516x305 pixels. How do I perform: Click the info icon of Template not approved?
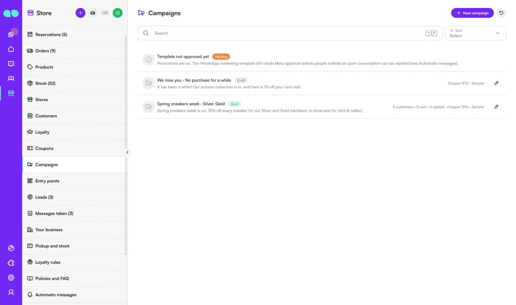(x=148, y=60)
